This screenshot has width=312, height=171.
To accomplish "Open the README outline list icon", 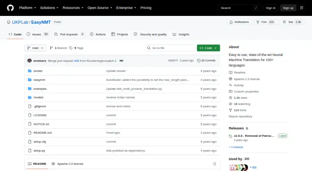I will click(214, 164).
